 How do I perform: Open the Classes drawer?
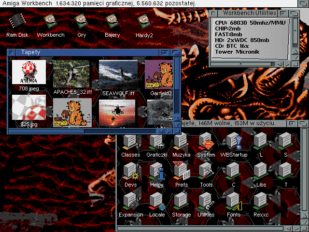pyautogui.click(x=130, y=142)
